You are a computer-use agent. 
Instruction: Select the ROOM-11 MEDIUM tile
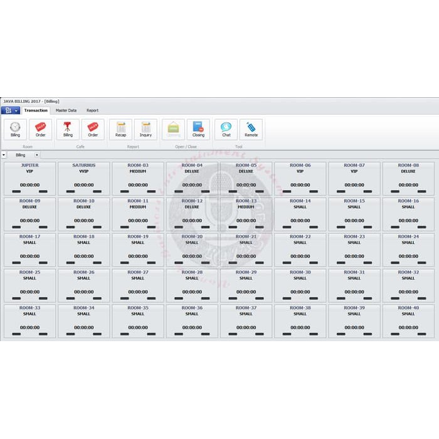pyautogui.click(x=138, y=214)
